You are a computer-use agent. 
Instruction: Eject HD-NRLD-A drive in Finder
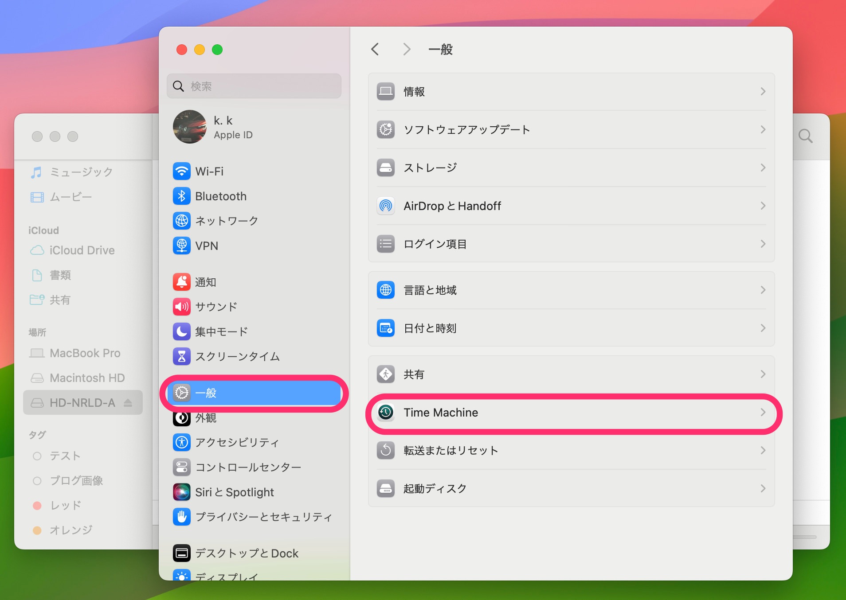tap(128, 402)
